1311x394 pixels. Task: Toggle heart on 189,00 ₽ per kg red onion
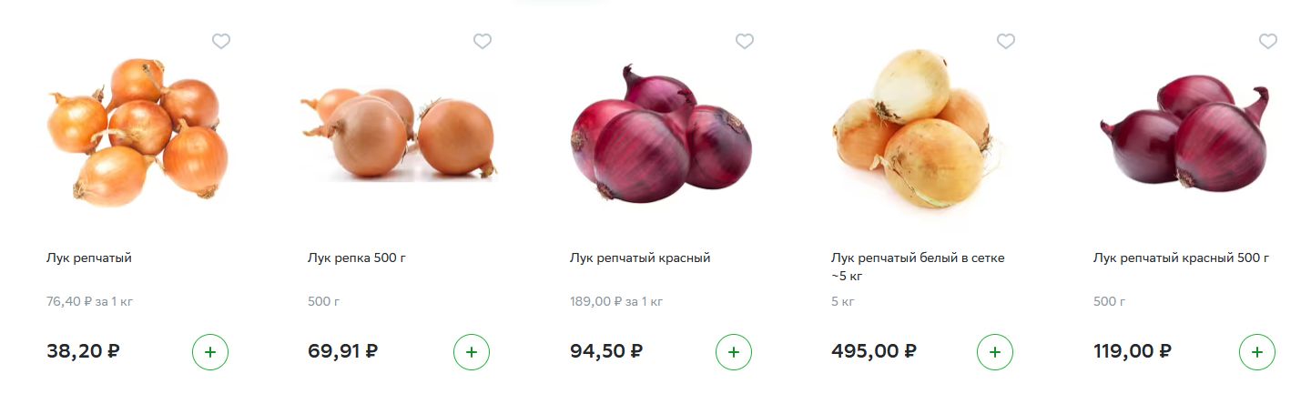coord(745,41)
